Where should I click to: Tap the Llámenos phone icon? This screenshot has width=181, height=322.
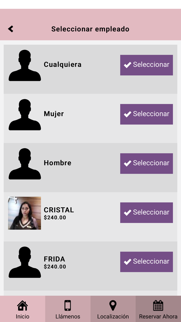[x=68, y=305]
